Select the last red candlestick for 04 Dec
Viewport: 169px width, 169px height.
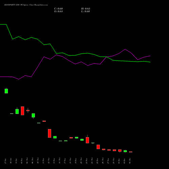tap(131, 152)
